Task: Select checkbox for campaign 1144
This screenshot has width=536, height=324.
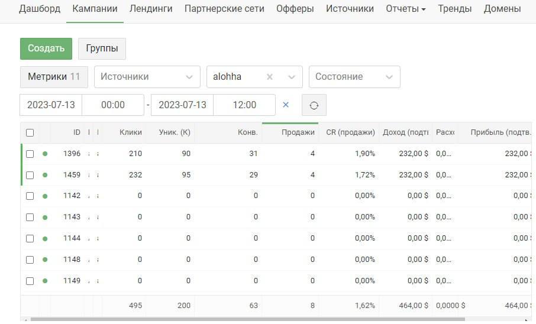Action: coord(30,238)
